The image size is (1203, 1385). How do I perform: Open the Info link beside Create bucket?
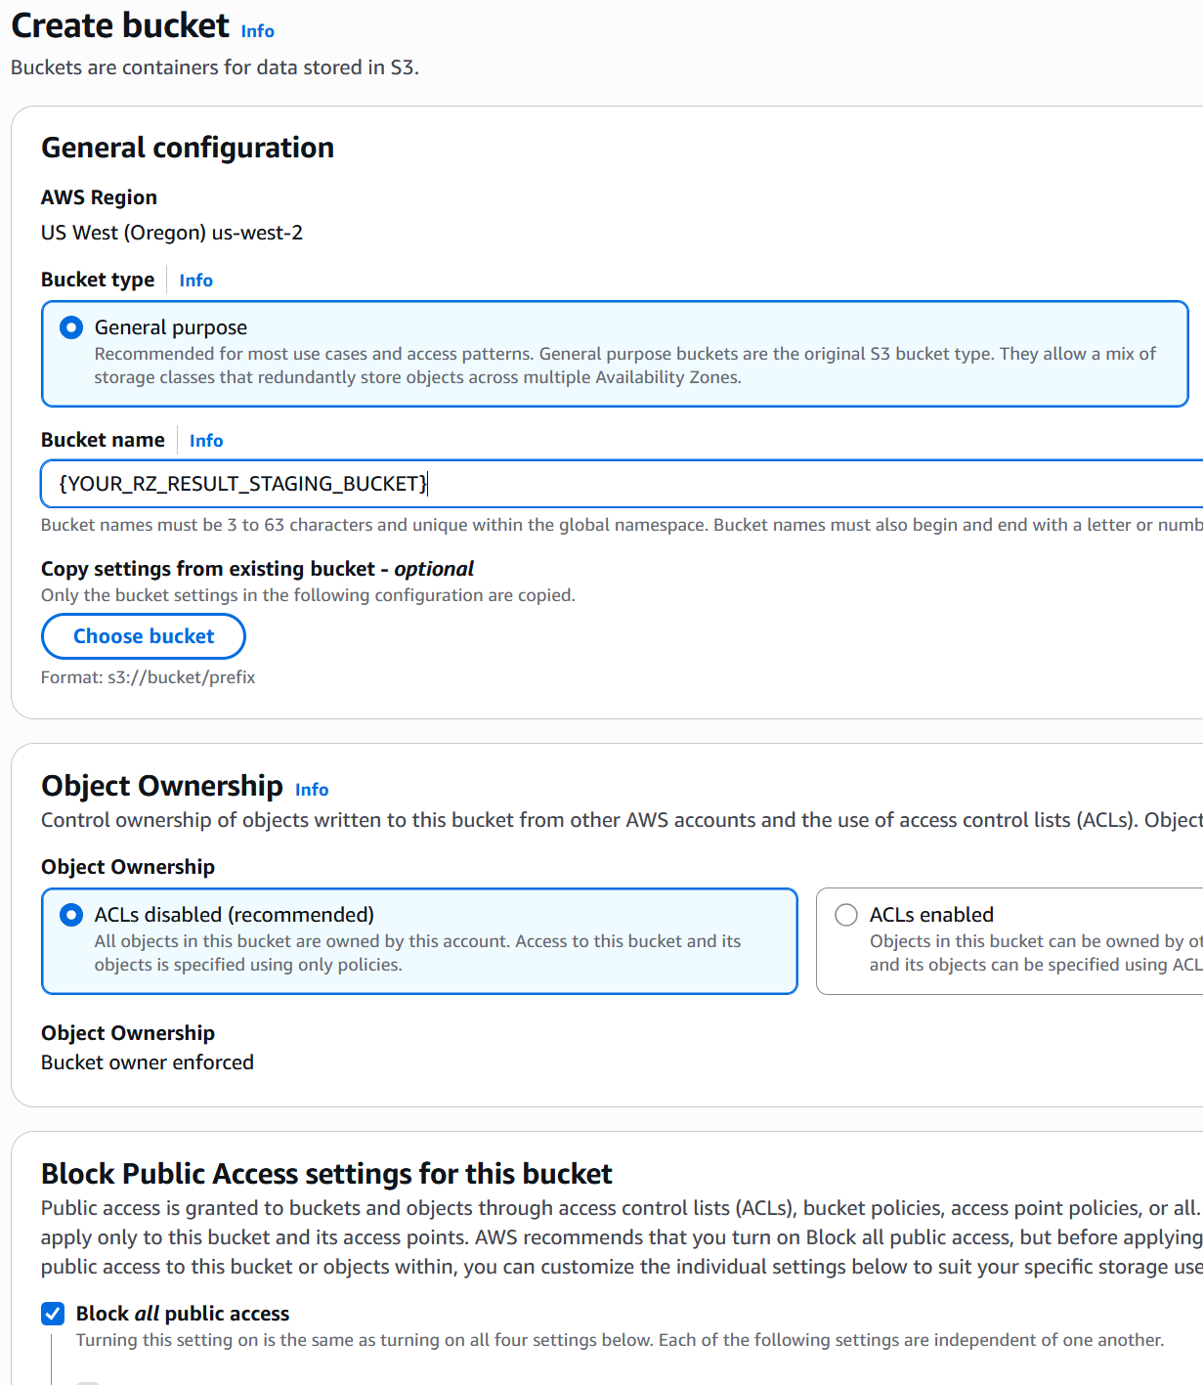(x=257, y=31)
